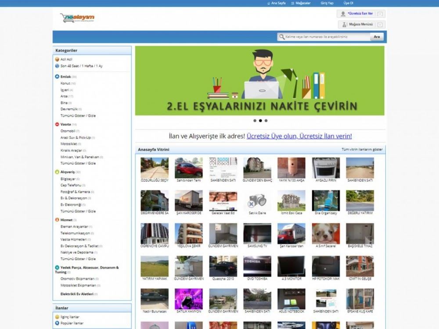Go to Ana Sayfa in the top bar
Viewport: 439px width, 329px height.
pos(278,4)
